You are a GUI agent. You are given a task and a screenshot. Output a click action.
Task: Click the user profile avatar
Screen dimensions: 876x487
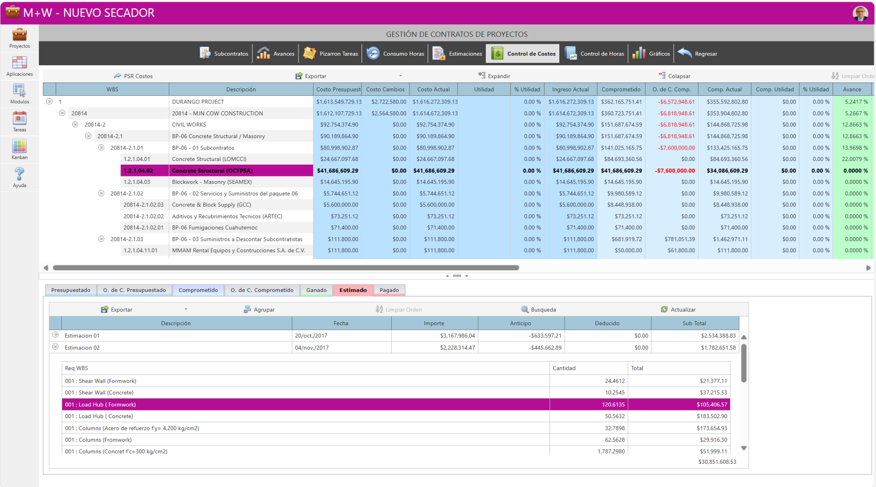(x=860, y=13)
